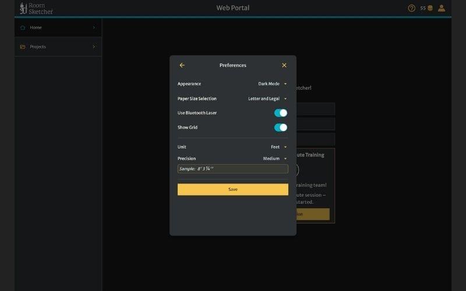Open the Unit Feet dropdown
Screen dimensions: 466x291
point(279,147)
